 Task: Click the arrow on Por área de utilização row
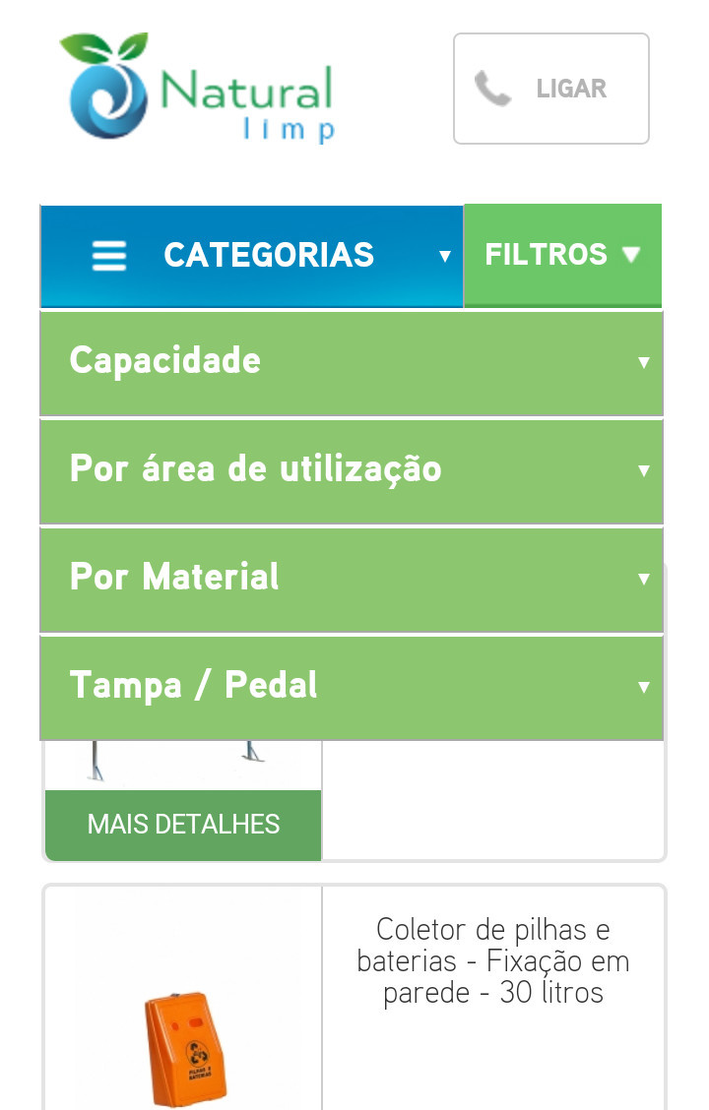click(x=644, y=470)
